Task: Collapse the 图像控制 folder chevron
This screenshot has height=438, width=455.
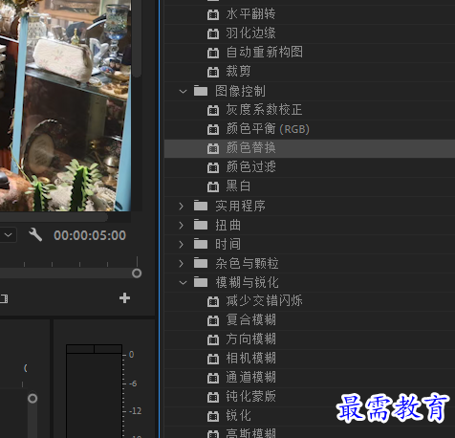Action: tap(183, 92)
